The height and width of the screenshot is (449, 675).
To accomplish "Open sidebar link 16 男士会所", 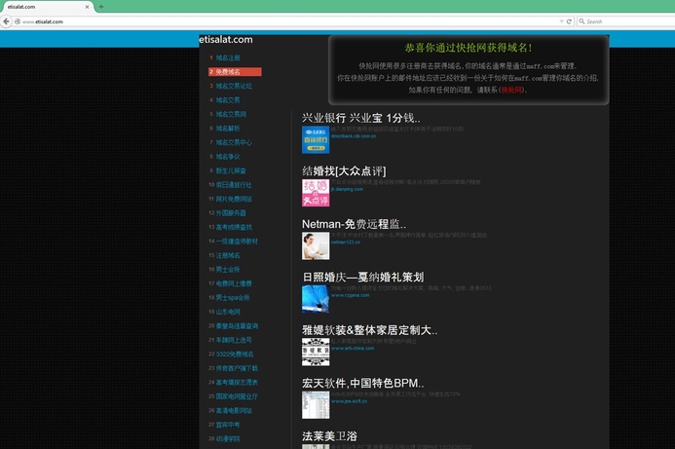I will coord(228,270).
